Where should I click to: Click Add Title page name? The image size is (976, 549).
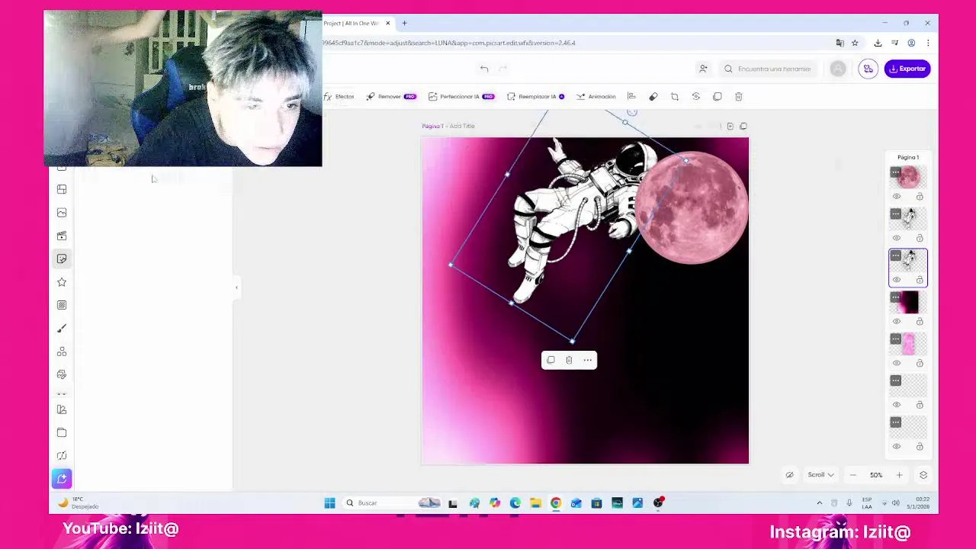[x=462, y=126]
